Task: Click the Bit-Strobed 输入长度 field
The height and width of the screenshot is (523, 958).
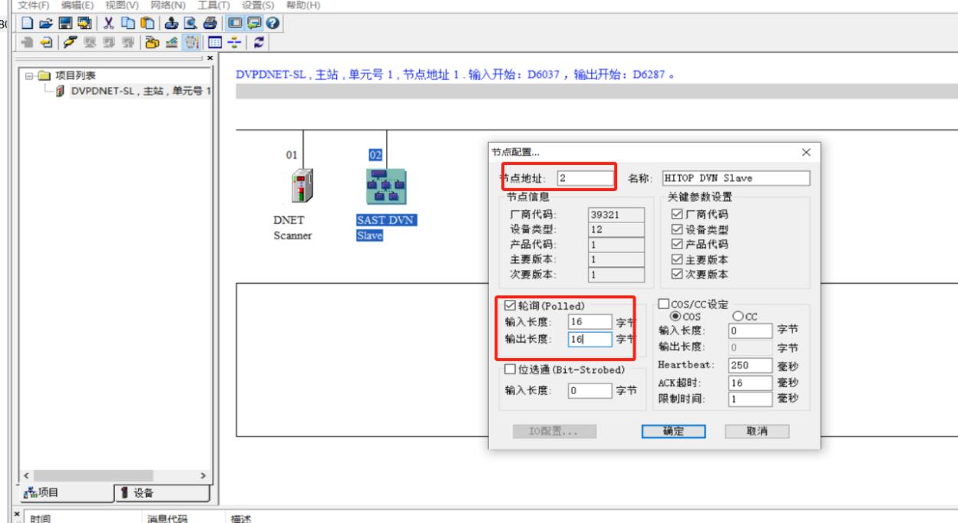Action: click(x=589, y=390)
